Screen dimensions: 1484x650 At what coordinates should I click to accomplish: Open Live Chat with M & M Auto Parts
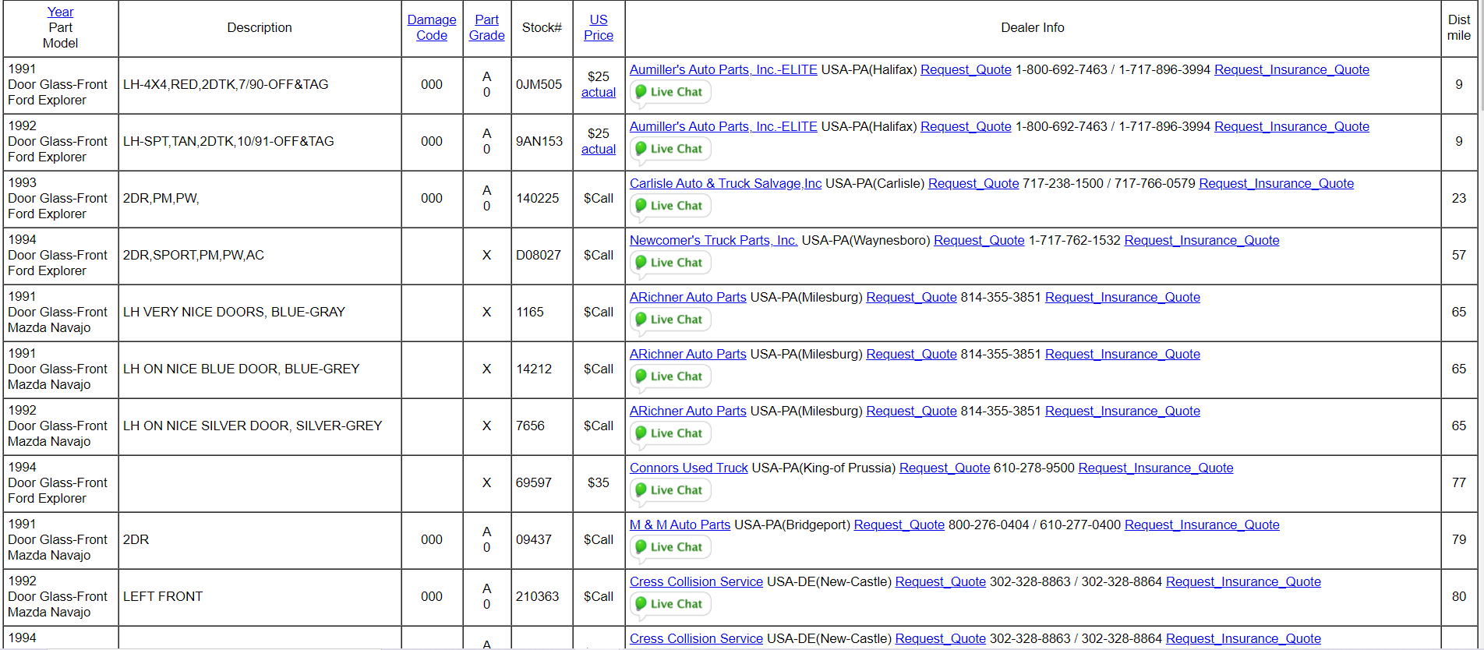(670, 547)
